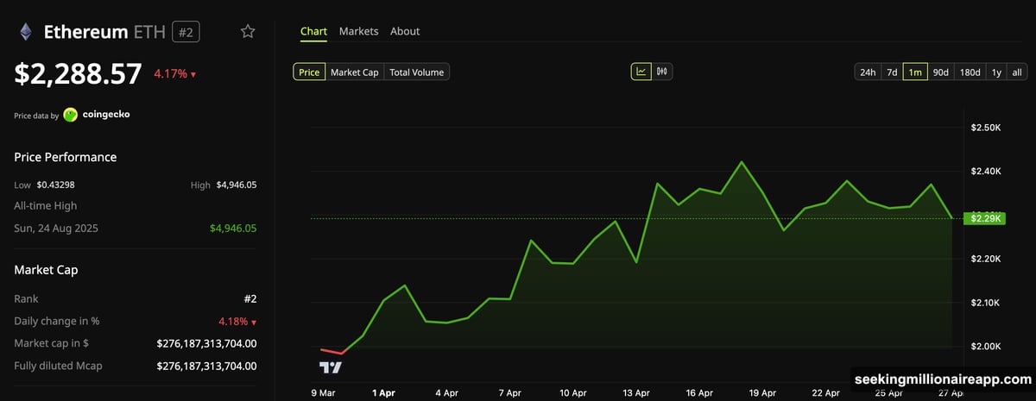The width and height of the screenshot is (1036, 401).
Task: Click the Price Performance heading
Action: [66, 157]
